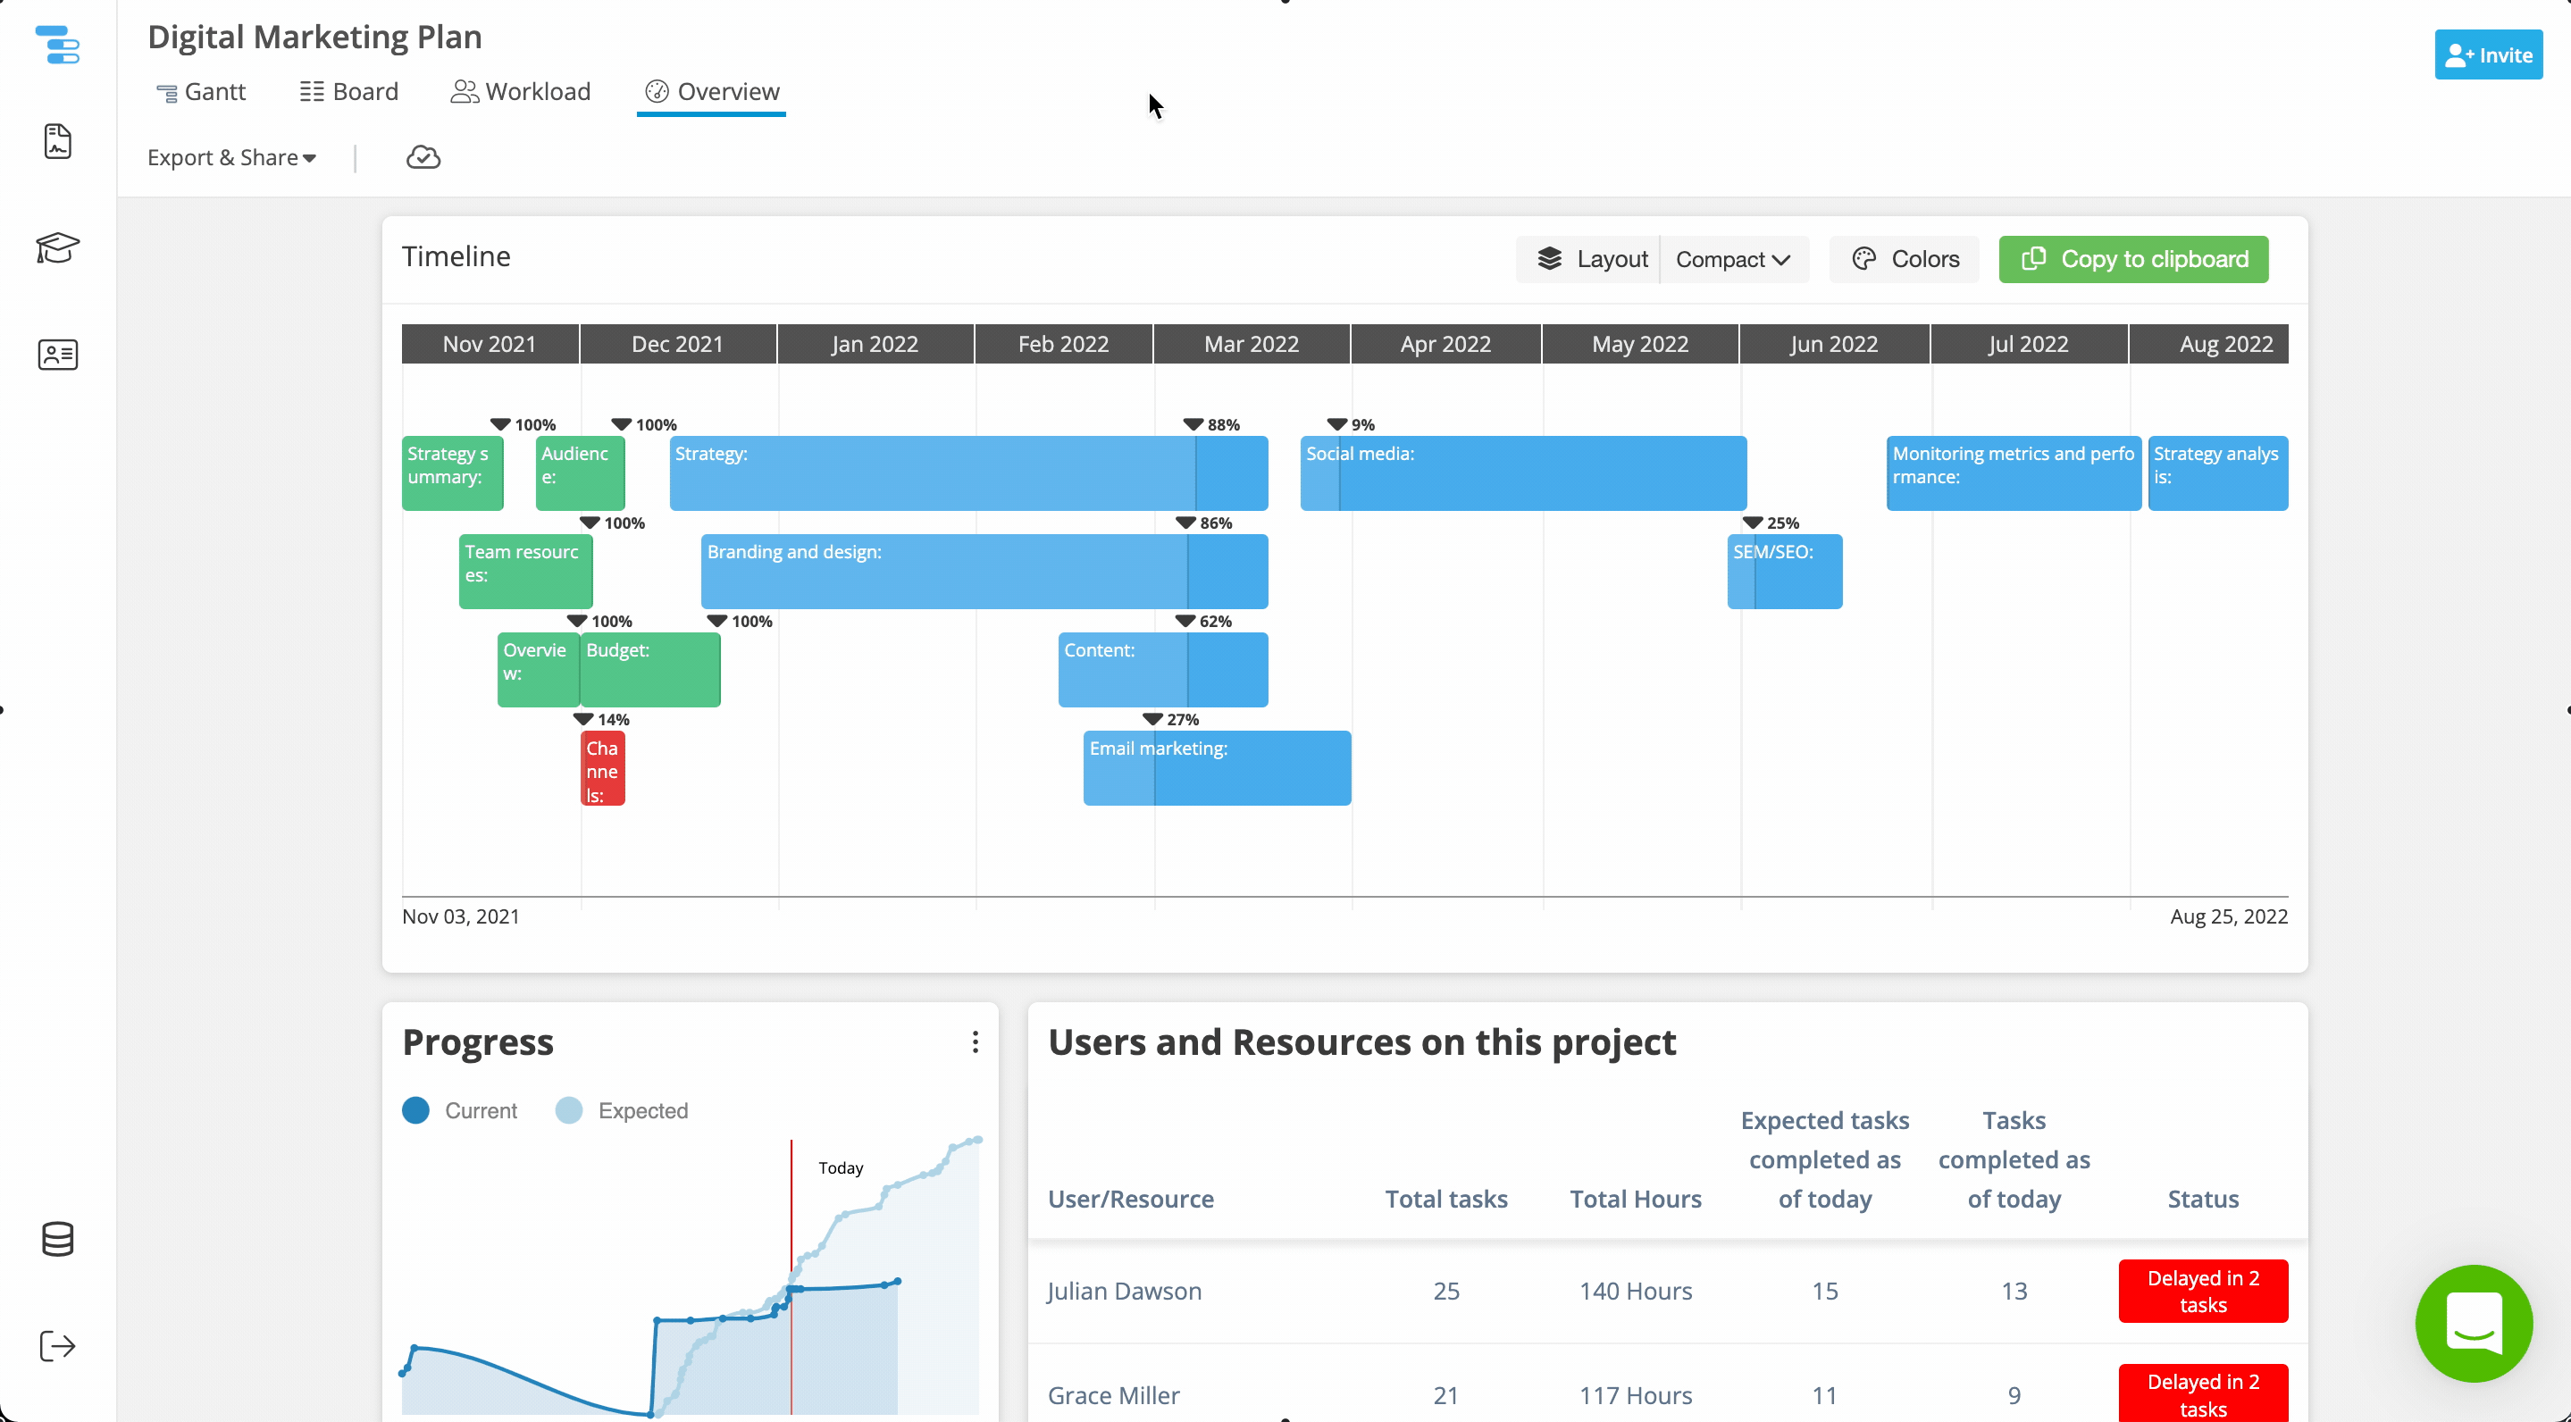
Task: Click the database icon in sidebar
Action: click(x=58, y=1240)
